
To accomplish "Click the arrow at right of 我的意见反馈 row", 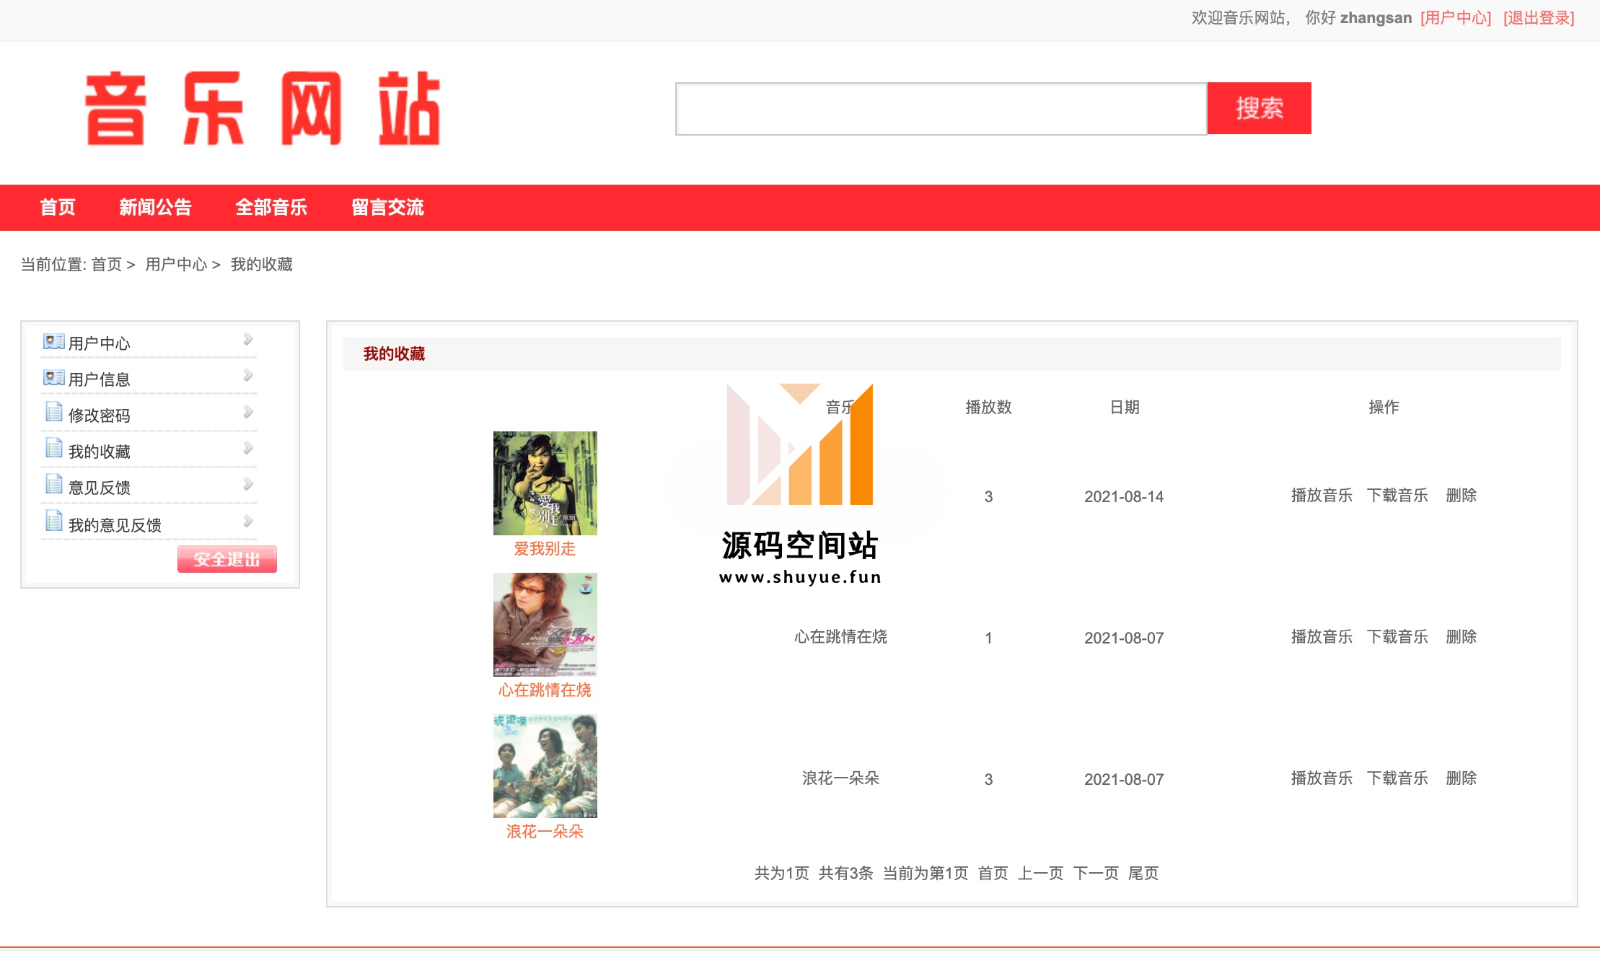I will [x=247, y=521].
